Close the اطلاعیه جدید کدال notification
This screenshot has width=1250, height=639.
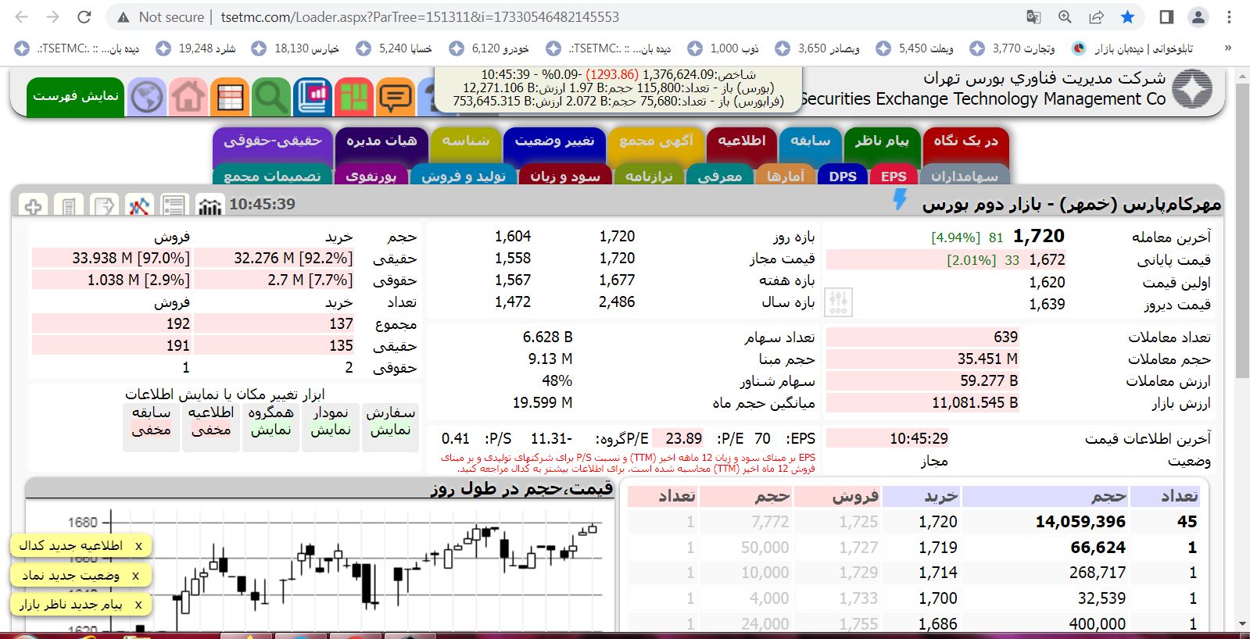[x=138, y=546]
